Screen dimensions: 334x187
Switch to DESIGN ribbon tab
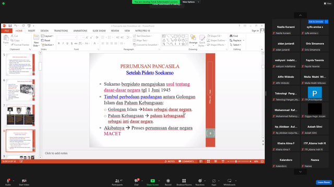44,31
